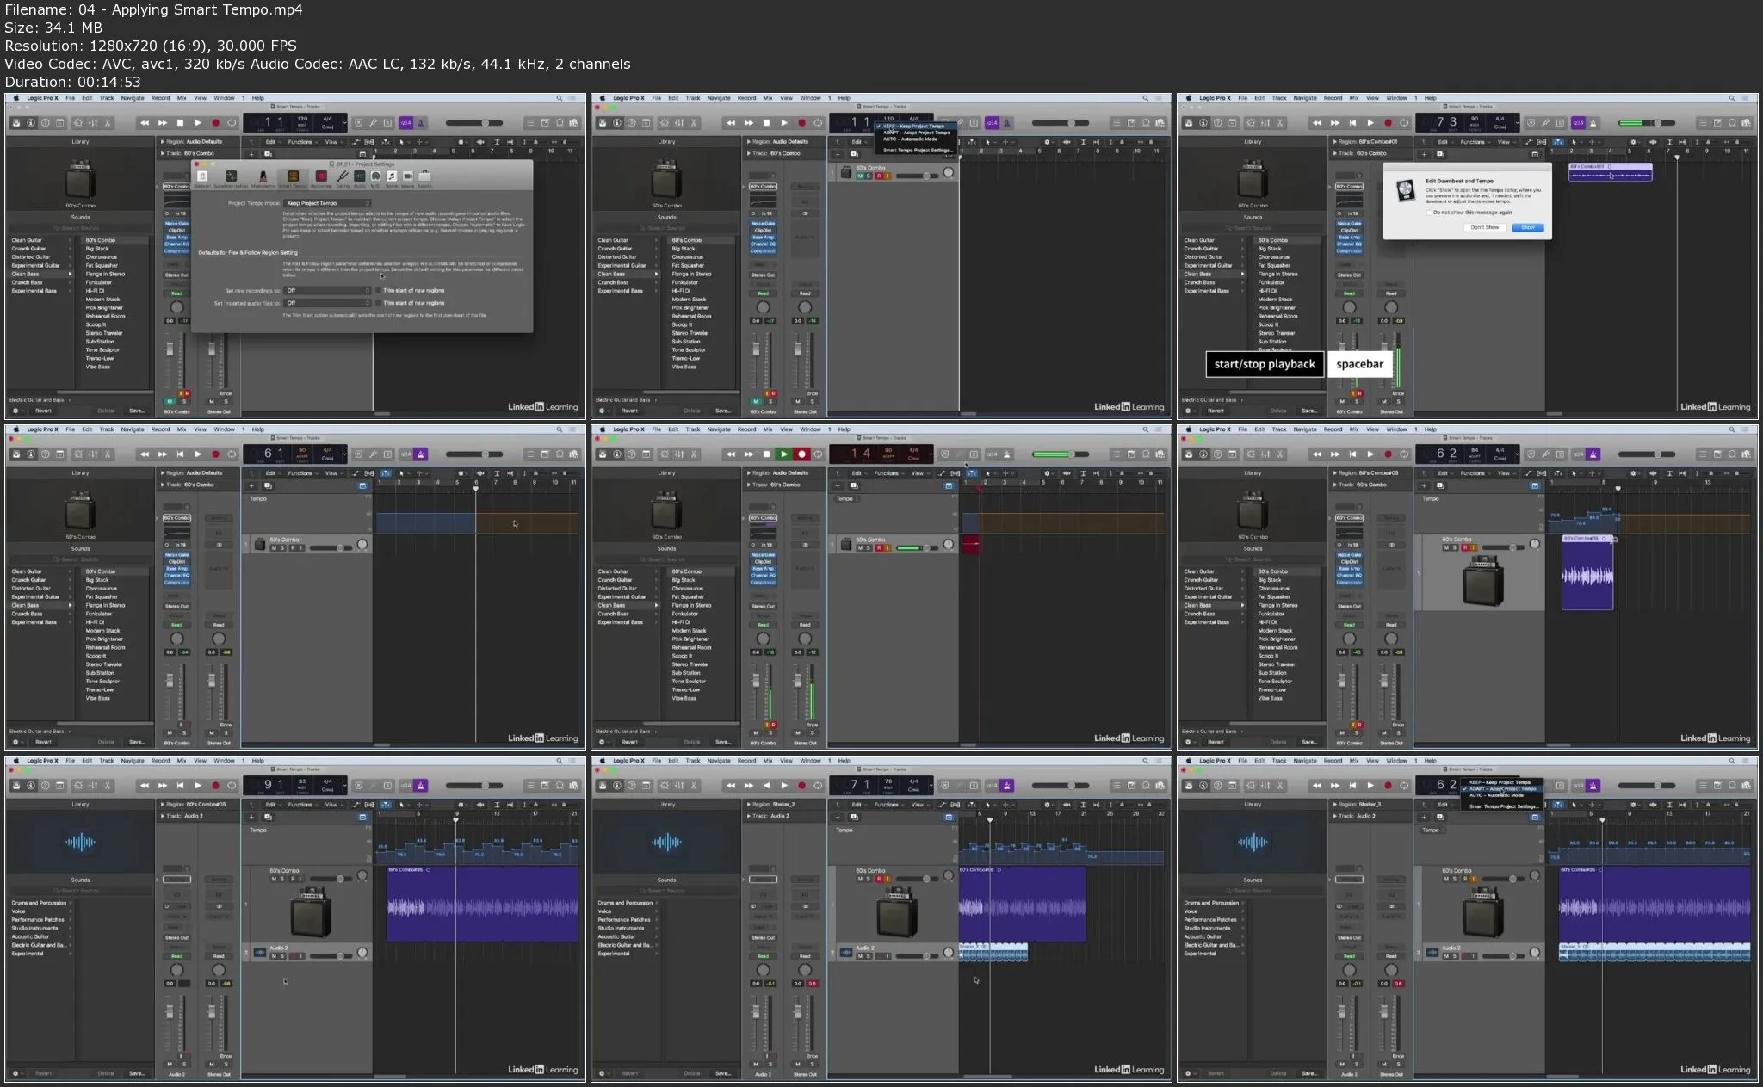Image resolution: width=1763 pixels, height=1087 pixels.
Task: Click the amp thumbnail on 60's Combo track in bottom-left frame
Action: [x=311, y=912]
